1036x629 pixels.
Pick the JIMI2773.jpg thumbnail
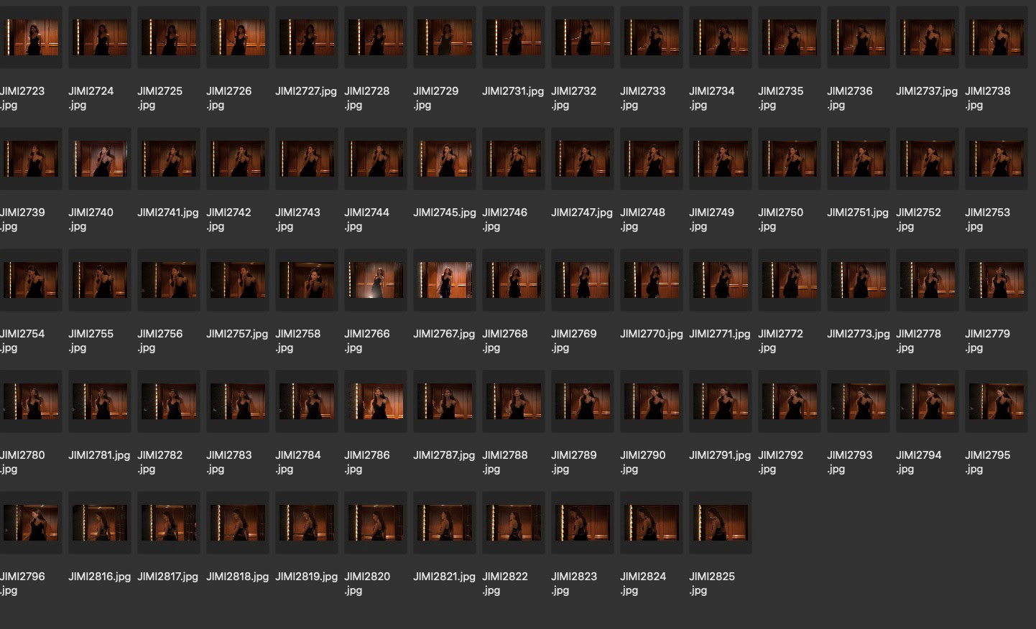858,280
